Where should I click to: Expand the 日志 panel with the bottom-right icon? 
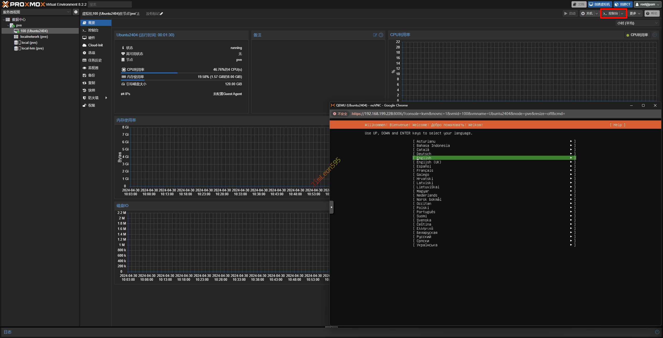pyautogui.click(x=657, y=332)
